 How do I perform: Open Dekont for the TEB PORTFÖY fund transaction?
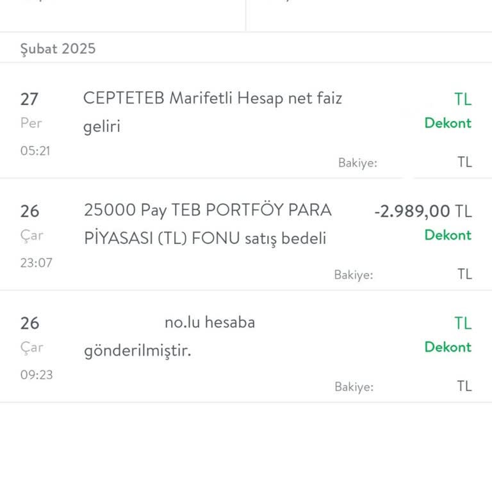point(448,235)
